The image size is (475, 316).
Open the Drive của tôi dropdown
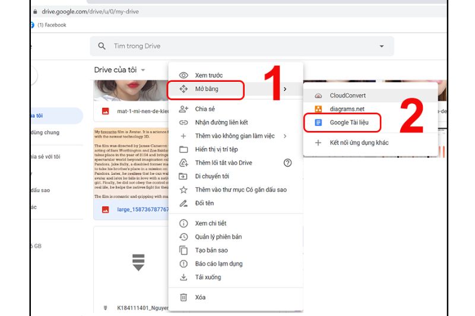click(120, 70)
